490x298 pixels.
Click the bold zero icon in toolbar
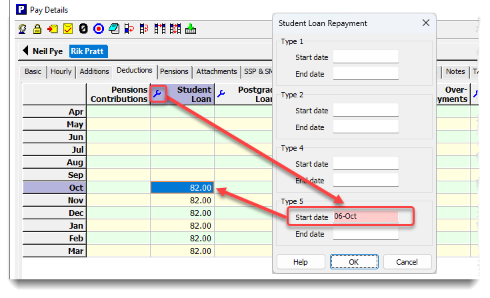tap(83, 29)
